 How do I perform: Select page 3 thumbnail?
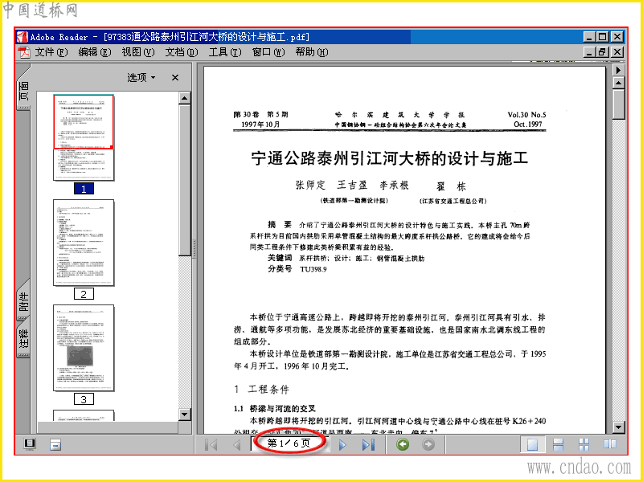[x=84, y=348]
